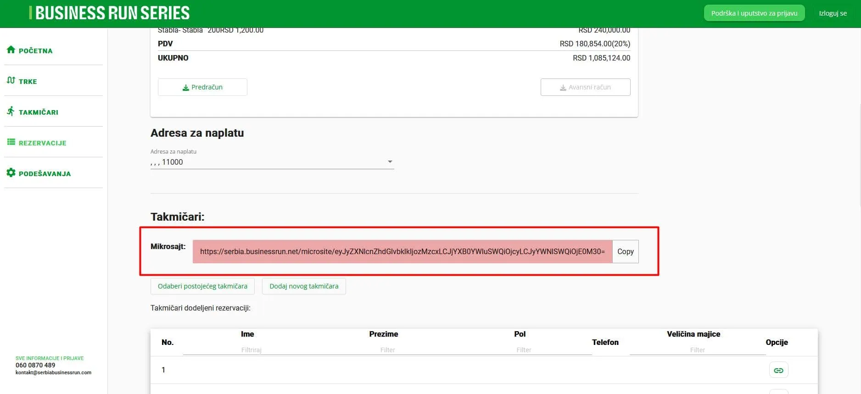
Task: Click the kontakt@serbiabusinessrun.com email
Action: tap(53, 372)
